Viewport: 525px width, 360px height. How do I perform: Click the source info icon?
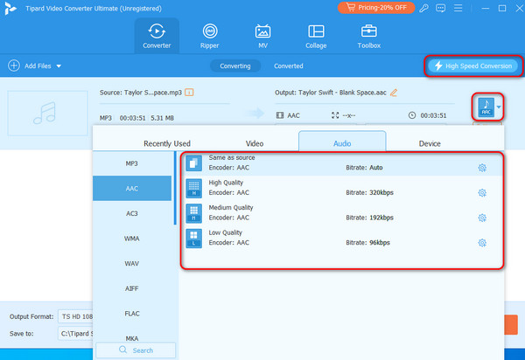tap(189, 93)
